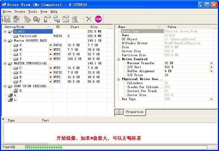Open the J: partition dropdown arrow

point(50,59)
